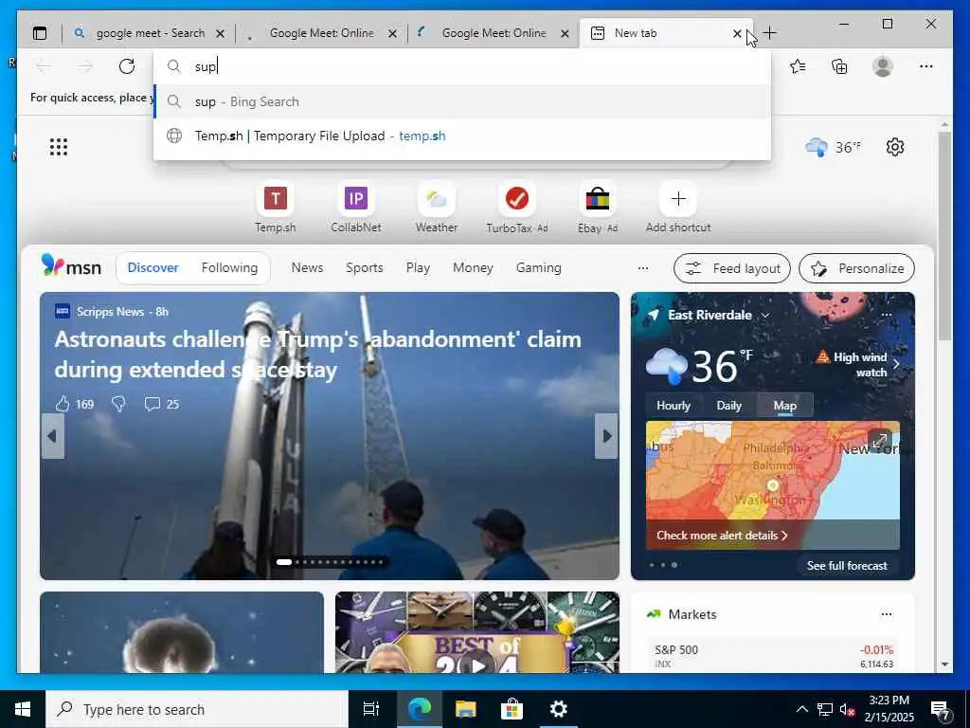Select the Following feed tab
The image size is (970, 728).
229,267
